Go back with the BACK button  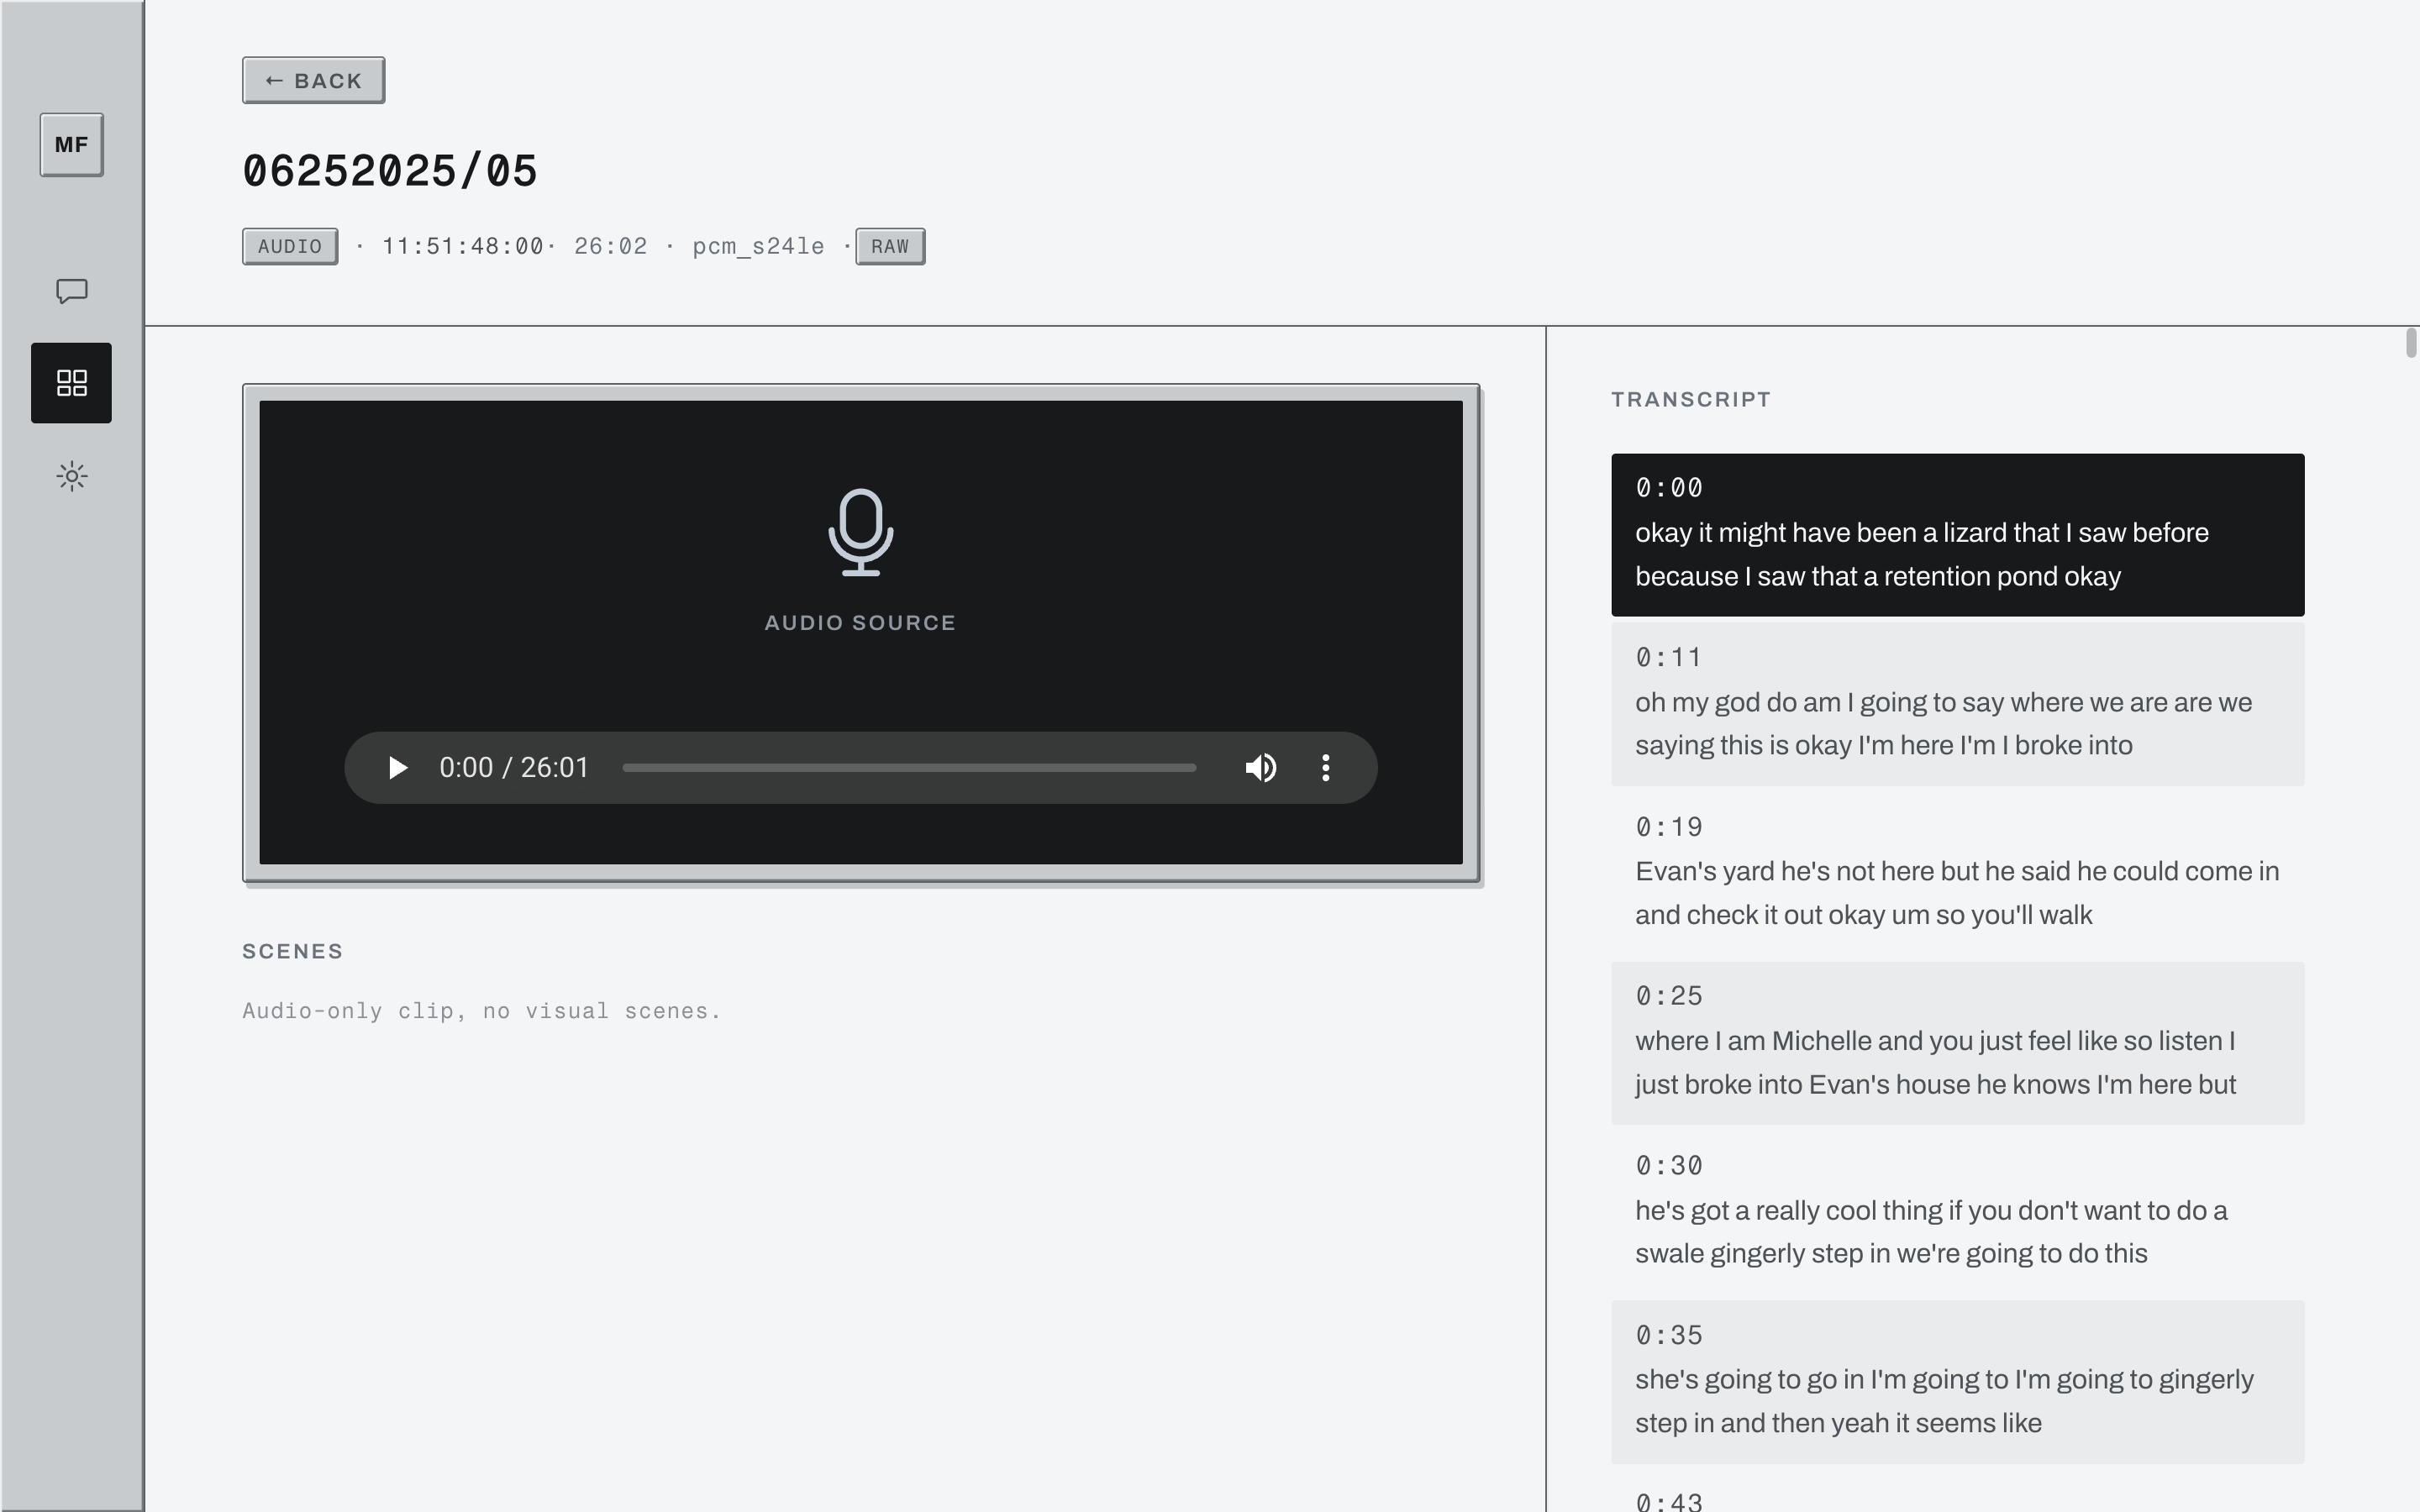(x=313, y=80)
